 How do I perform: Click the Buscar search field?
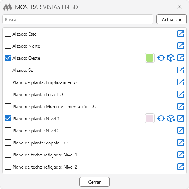tap(78, 19)
